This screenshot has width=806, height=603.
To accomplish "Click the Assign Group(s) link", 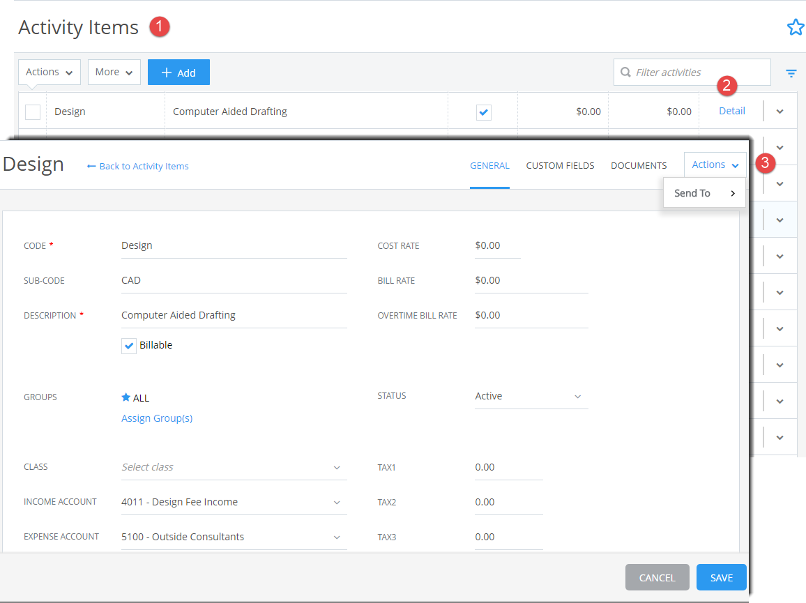I will point(157,417).
